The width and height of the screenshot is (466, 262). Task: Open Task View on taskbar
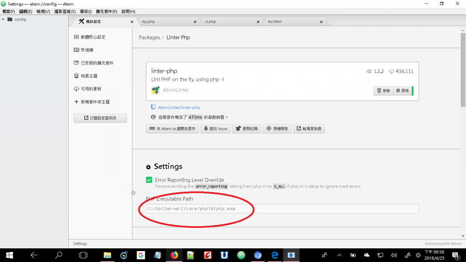83,255
